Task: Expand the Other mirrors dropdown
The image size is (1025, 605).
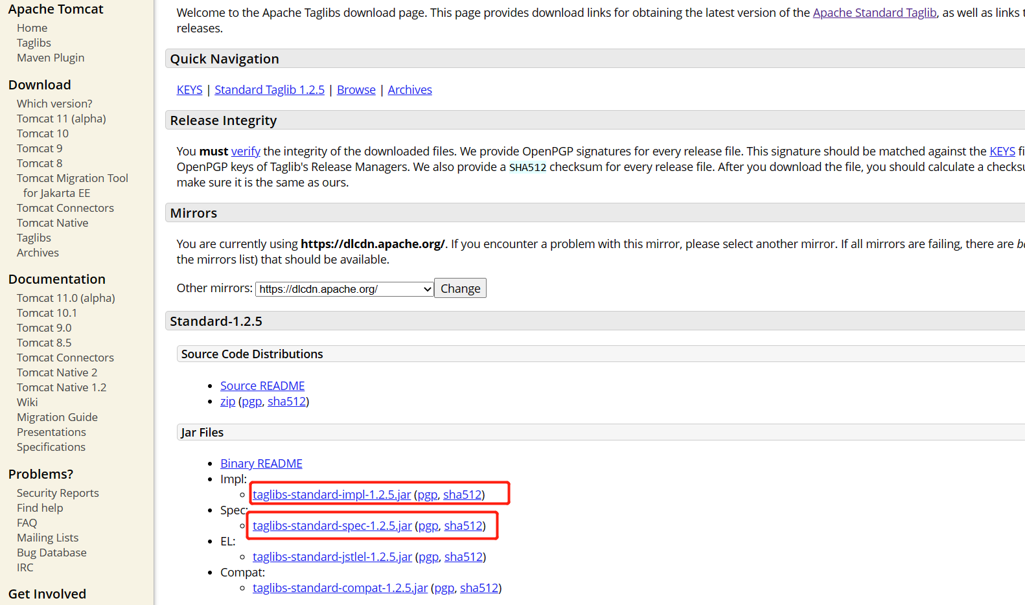Action: pyautogui.click(x=345, y=289)
